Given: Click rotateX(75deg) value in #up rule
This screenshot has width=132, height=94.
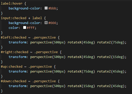Looking at the screenshot, I should (81, 72).
